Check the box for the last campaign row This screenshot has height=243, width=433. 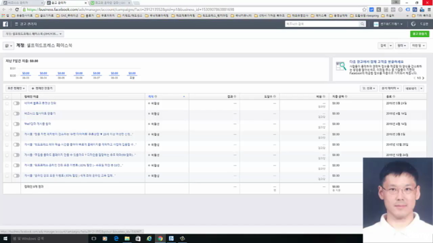[x=7, y=175]
